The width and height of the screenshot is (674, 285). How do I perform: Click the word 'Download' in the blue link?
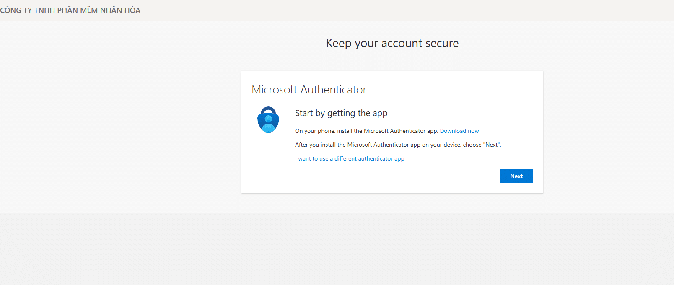point(453,131)
